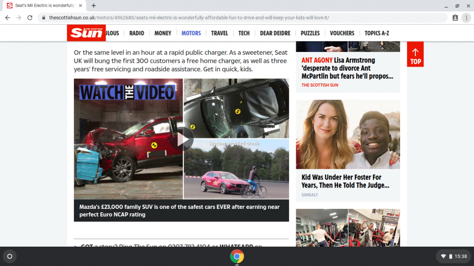Click the partially hidden FABULOUS nav item
Viewport: 474px width, 266px height.
click(112, 33)
